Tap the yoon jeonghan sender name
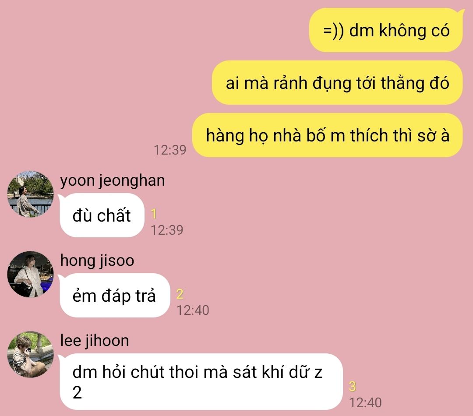This screenshot has height=416, width=473. click(x=113, y=181)
